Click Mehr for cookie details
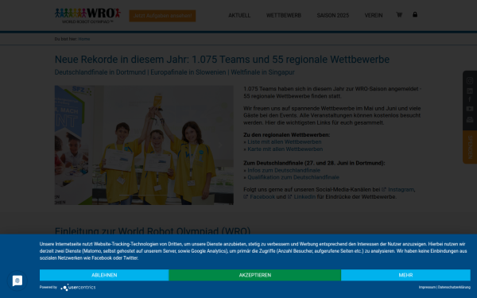The width and height of the screenshot is (477, 298). pyautogui.click(x=405, y=275)
